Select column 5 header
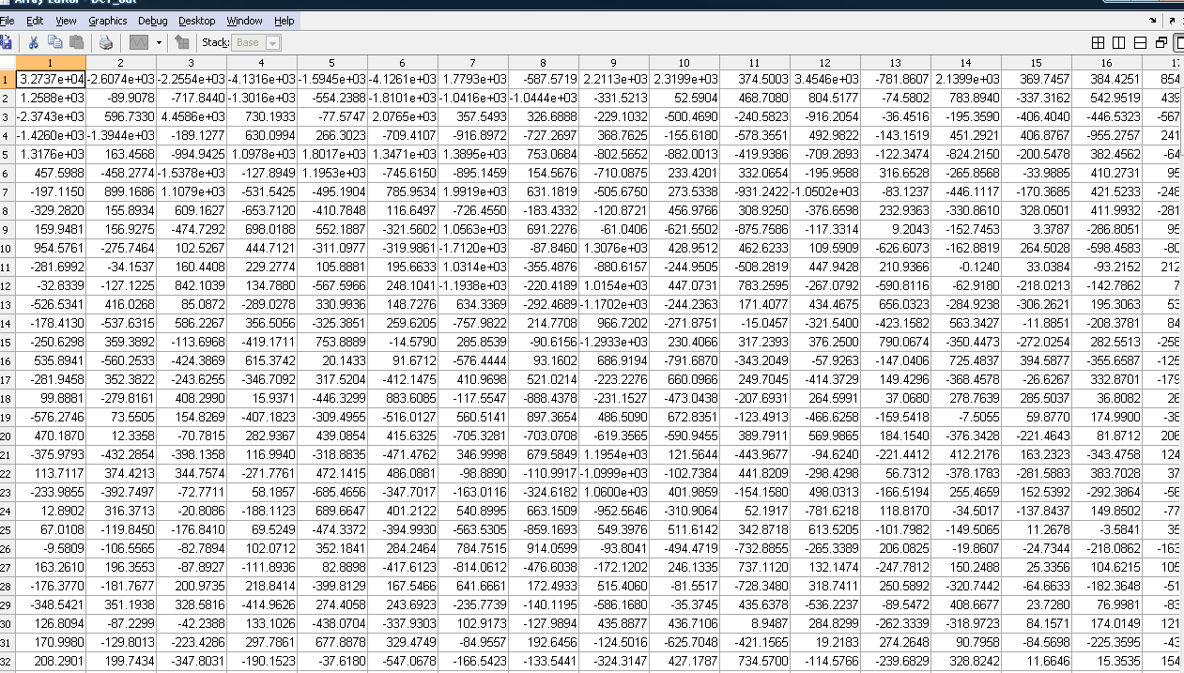The height and width of the screenshot is (673, 1184). 332,63
